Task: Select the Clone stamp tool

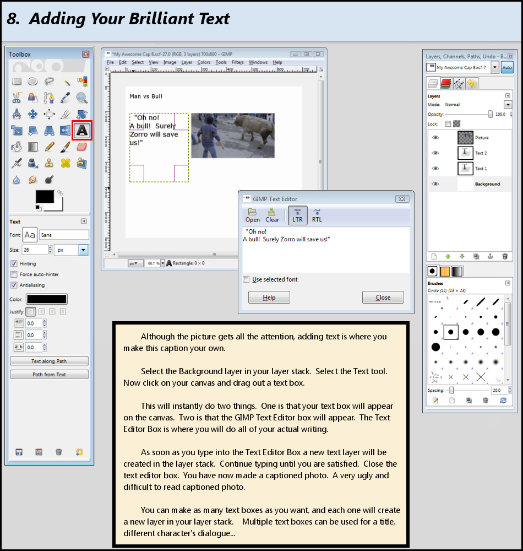Action: pyautogui.click(x=49, y=164)
